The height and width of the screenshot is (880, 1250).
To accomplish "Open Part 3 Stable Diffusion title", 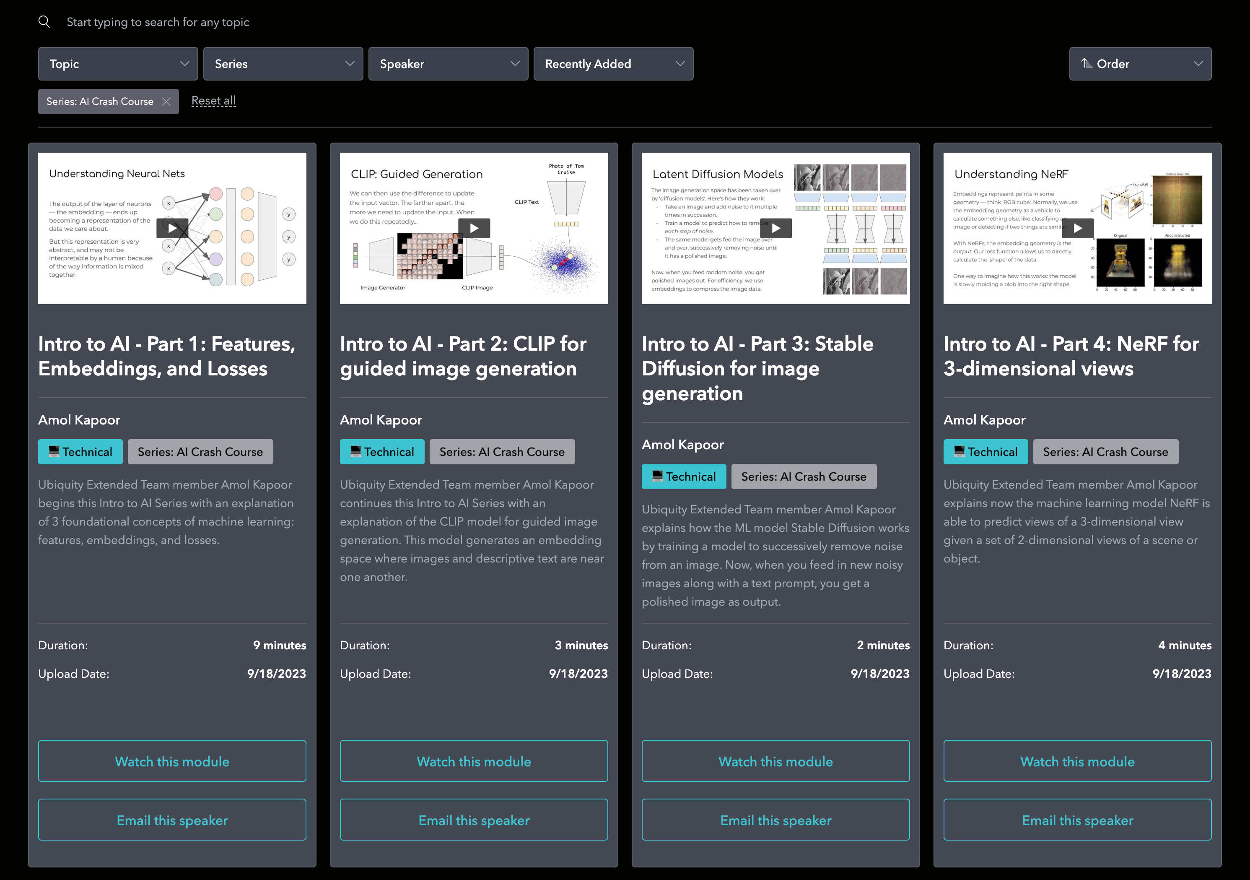I will 757,368.
